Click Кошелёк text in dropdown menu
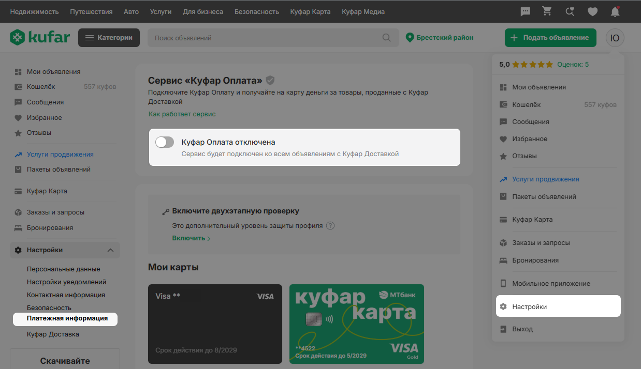Screen dimensions: 641x369 [527, 105]
